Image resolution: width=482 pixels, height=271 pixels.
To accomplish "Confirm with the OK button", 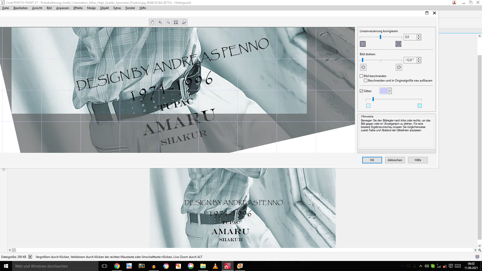I will click(372, 160).
